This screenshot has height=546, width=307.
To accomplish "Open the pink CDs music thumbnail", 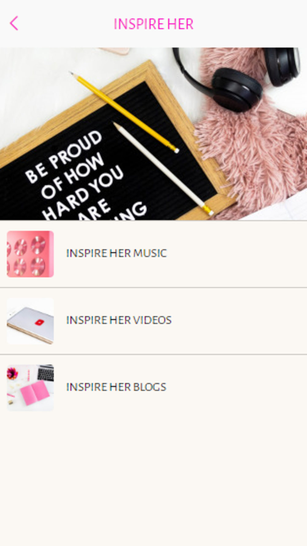I will pos(30,254).
